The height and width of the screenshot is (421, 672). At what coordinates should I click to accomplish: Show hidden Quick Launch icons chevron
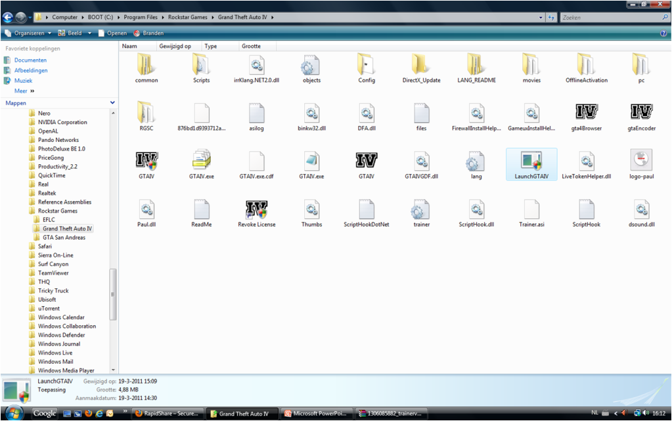tap(125, 411)
